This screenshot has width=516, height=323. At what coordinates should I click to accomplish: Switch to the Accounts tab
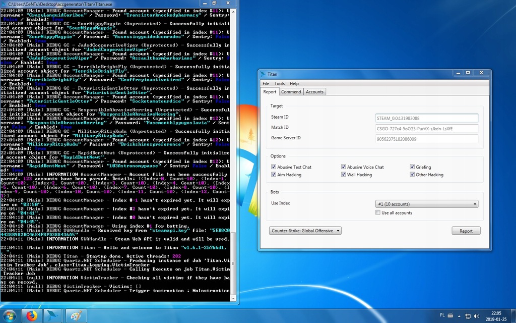pos(314,92)
